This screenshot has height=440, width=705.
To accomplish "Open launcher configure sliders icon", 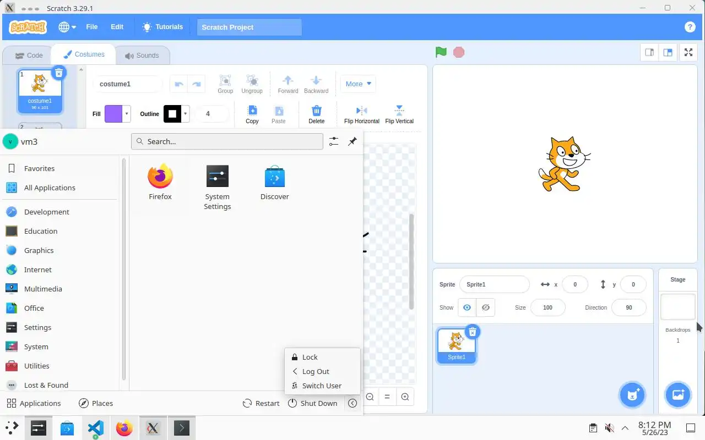I will (x=334, y=141).
